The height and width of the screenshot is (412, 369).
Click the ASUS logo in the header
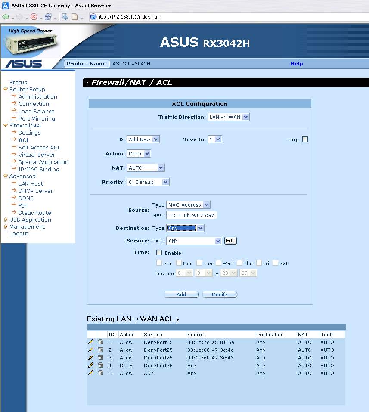tap(24, 64)
